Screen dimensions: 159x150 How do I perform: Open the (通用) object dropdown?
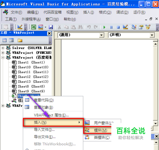click(x=101, y=35)
